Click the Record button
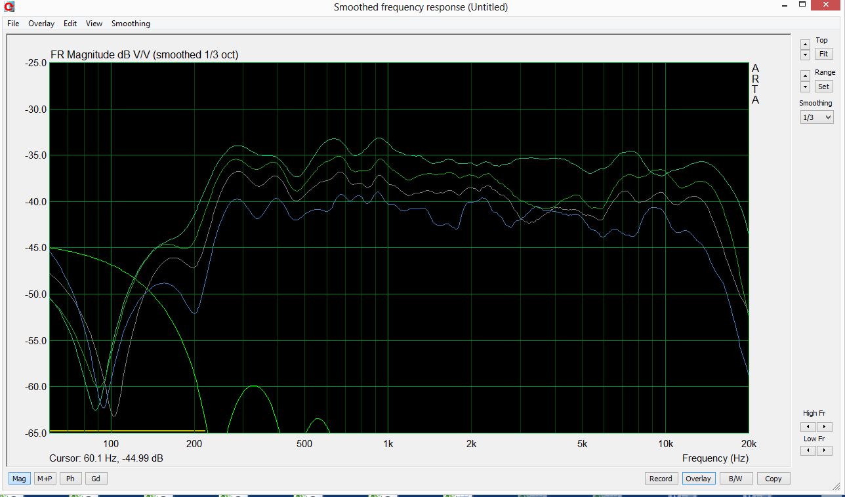The height and width of the screenshot is (497, 845). [x=661, y=479]
